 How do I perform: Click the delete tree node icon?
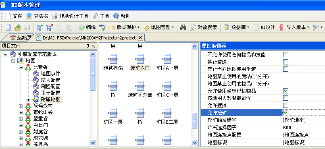tap(49, 27)
